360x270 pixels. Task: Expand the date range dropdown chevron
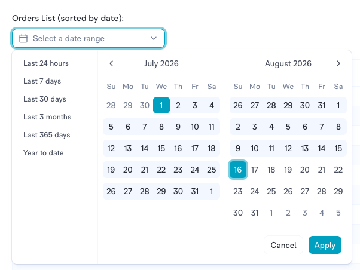[154, 38]
